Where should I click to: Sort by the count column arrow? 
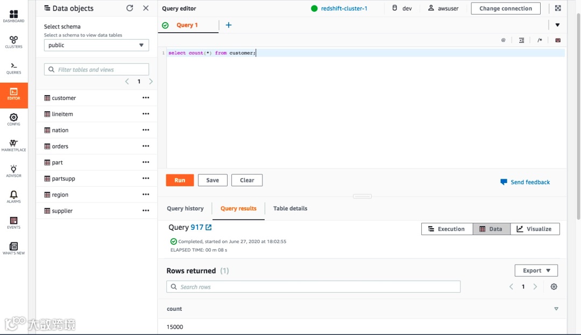pyautogui.click(x=556, y=309)
